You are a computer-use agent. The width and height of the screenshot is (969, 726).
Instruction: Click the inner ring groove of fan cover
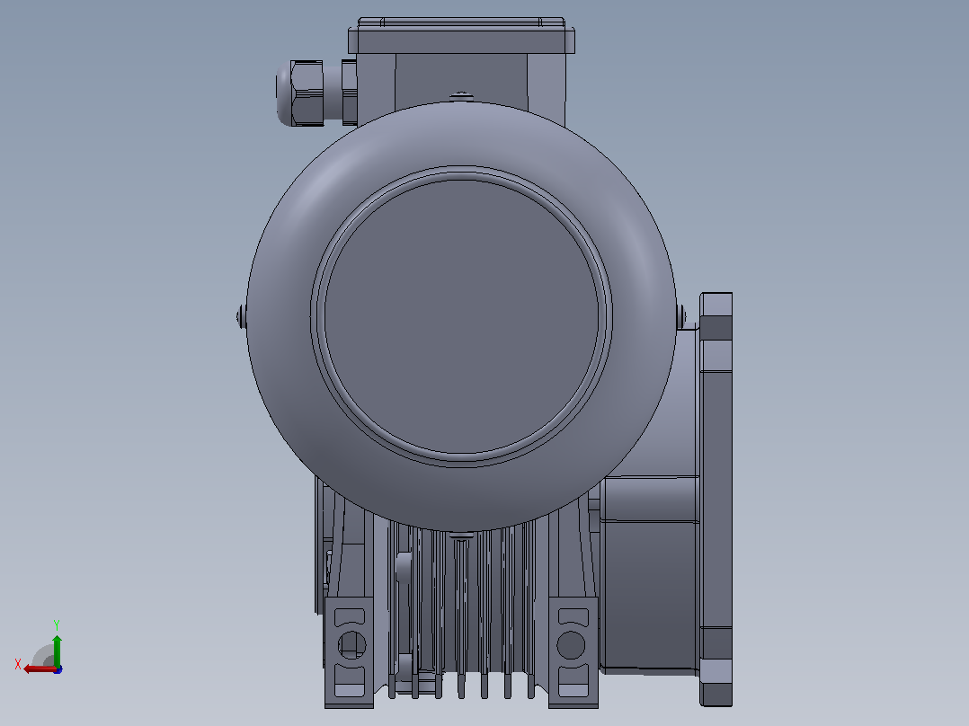click(x=461, y=316)
